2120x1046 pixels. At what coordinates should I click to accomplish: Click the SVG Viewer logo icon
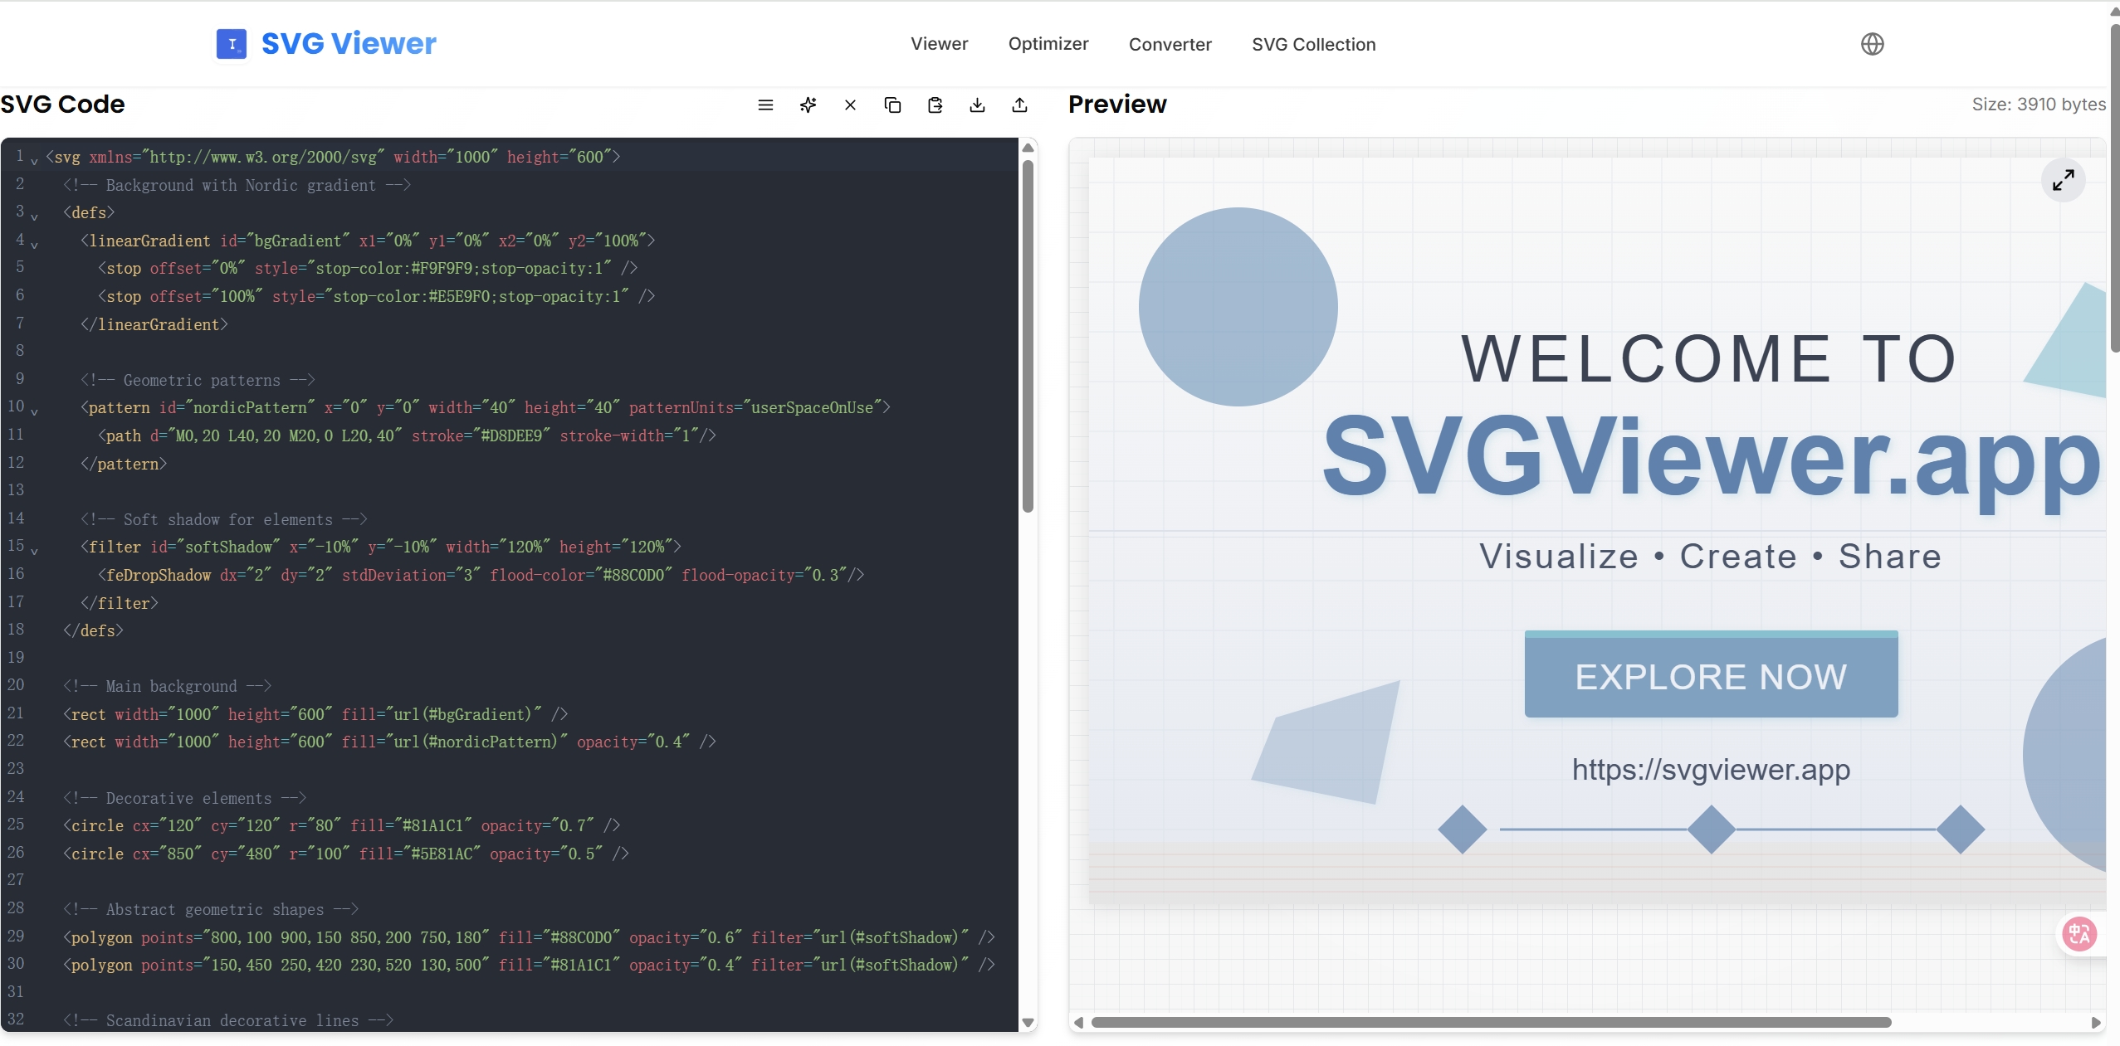231,44
